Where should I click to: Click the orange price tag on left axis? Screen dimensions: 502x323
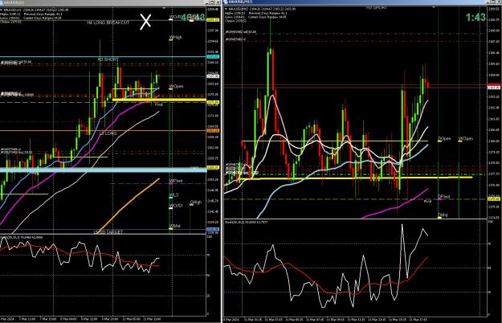click(x=213, y=131)
